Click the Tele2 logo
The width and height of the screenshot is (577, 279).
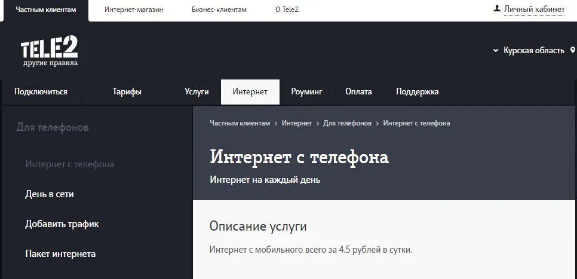tap(50, 51)
